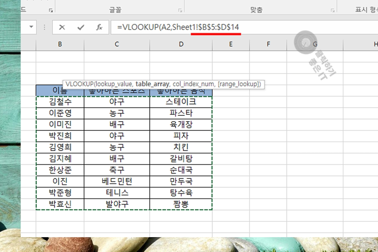The width and height of the screenshot is (378, 252).
Task: Select column F header
Action: click(268, 44)
